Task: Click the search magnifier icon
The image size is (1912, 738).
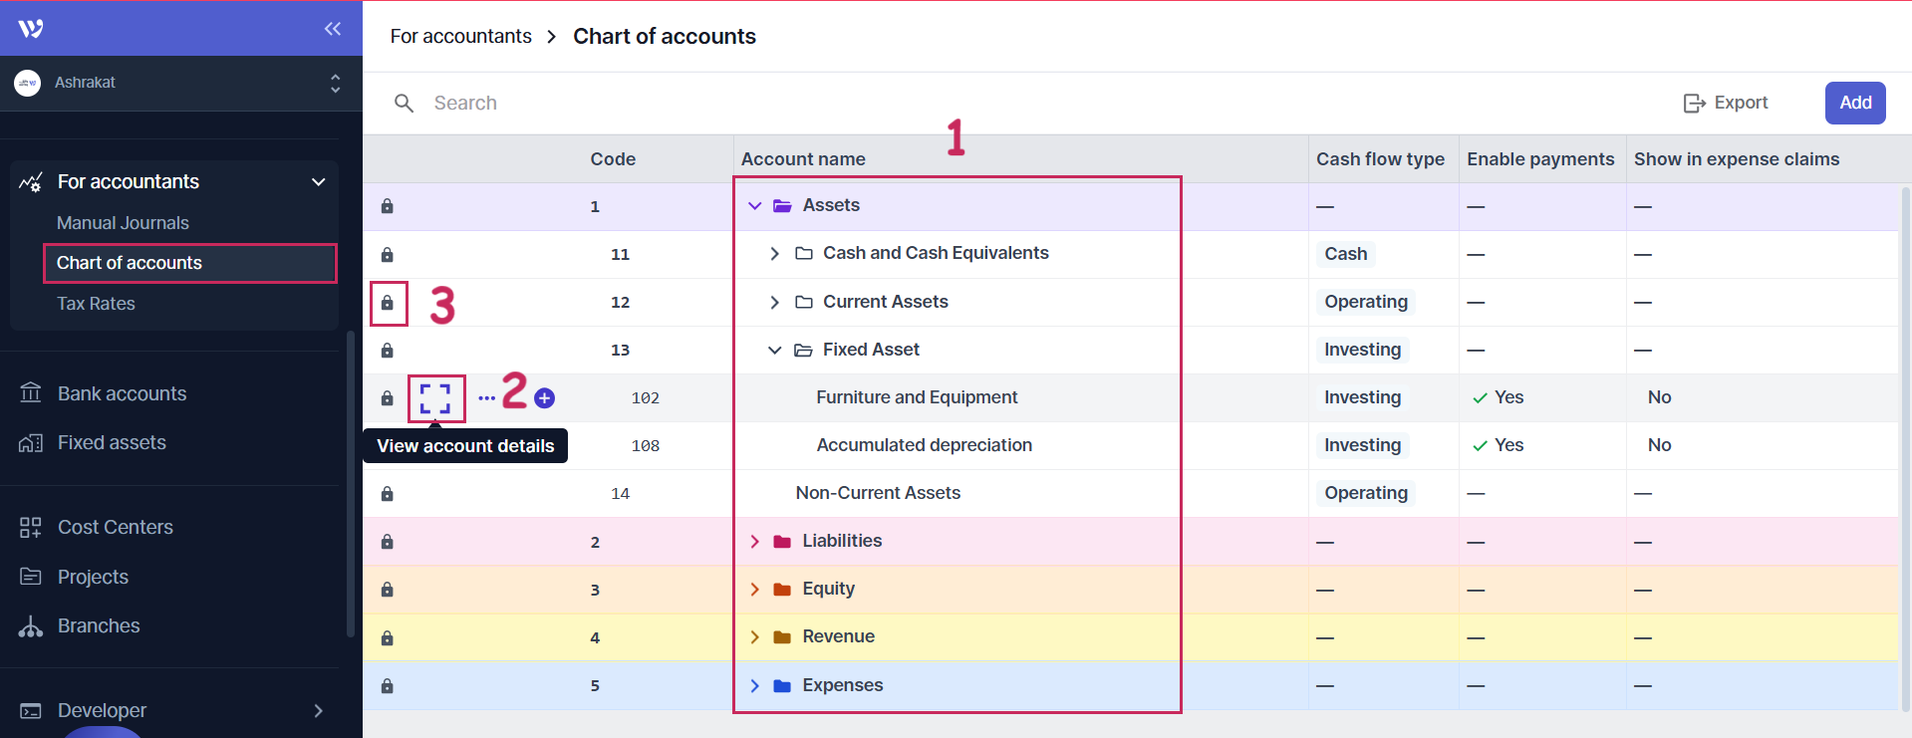Action: (x=404, y=104)
